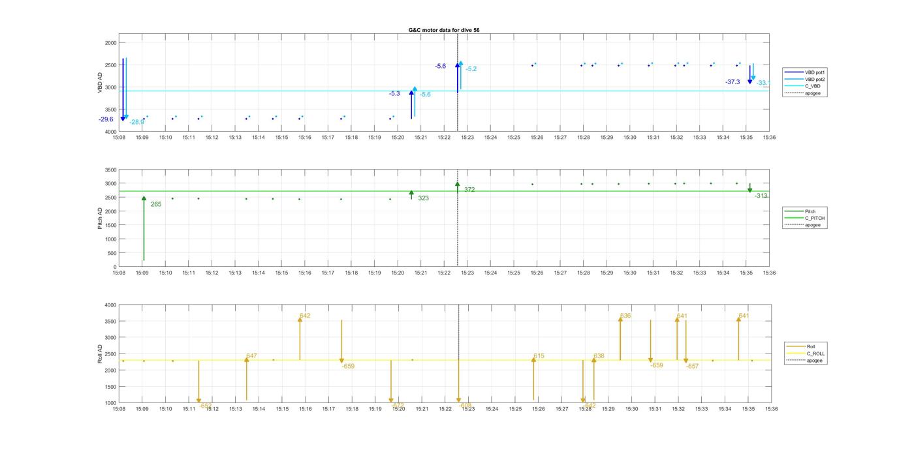Image resolution: width=914 pixels, height=452 pixels.
Task: Click the light blue '-5.6' label near 15:21
Action: coord(425,95)
